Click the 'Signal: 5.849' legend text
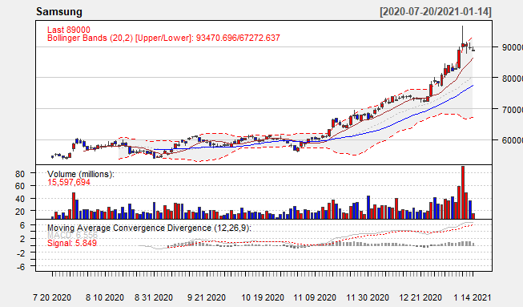523x307 pixels. 72,243
